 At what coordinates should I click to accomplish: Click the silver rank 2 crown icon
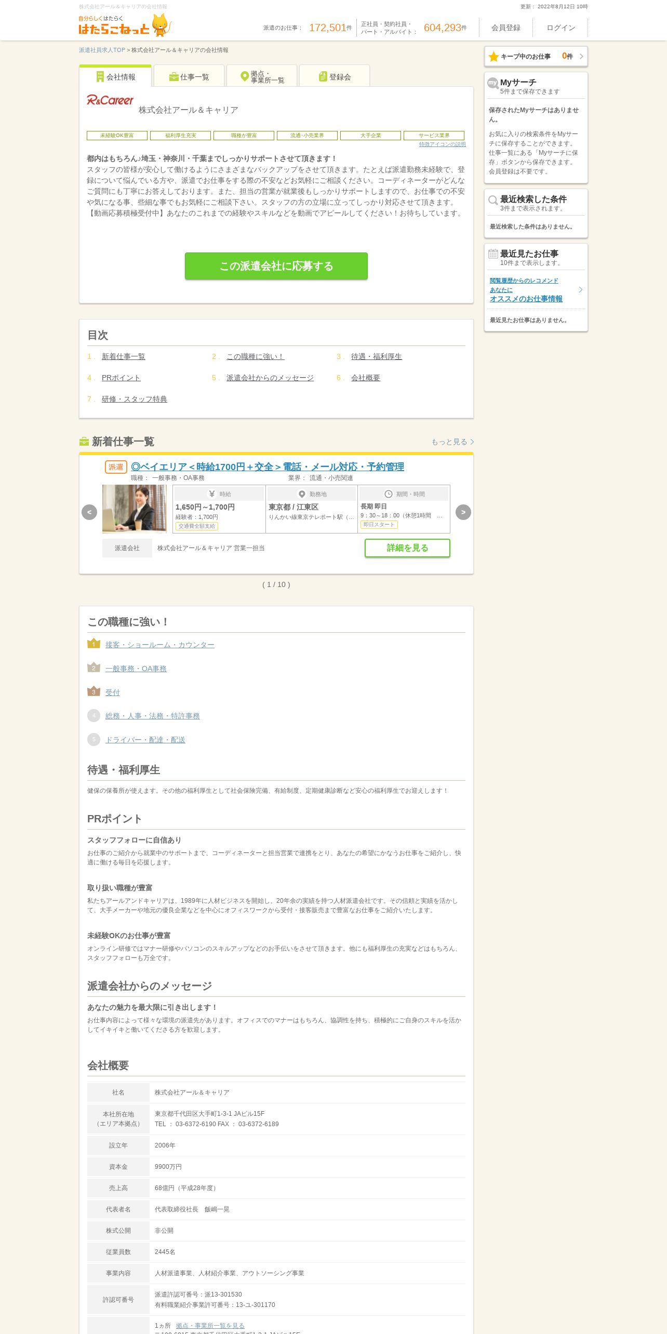click(x=94, y=668)
